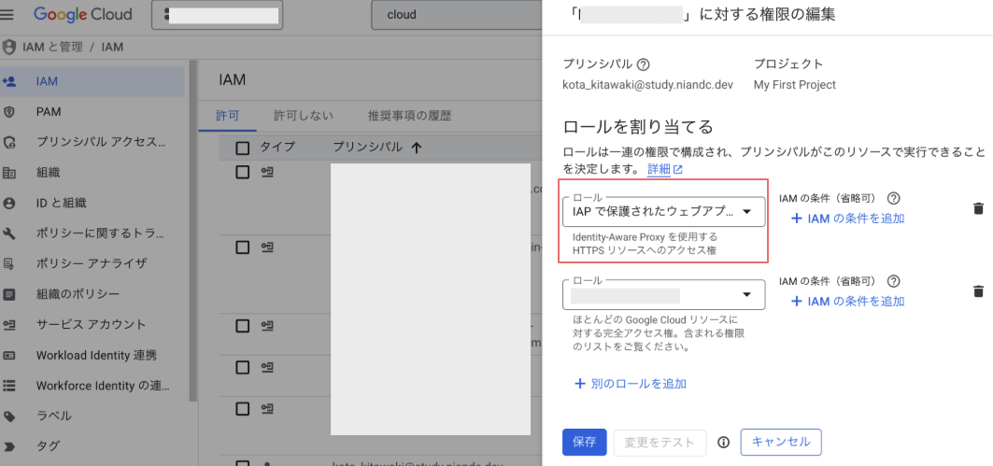This screenshot has width=993, height=466.
Task: Click the 組織 building icon
Action: pyautogui.click(x=8, y=173)
